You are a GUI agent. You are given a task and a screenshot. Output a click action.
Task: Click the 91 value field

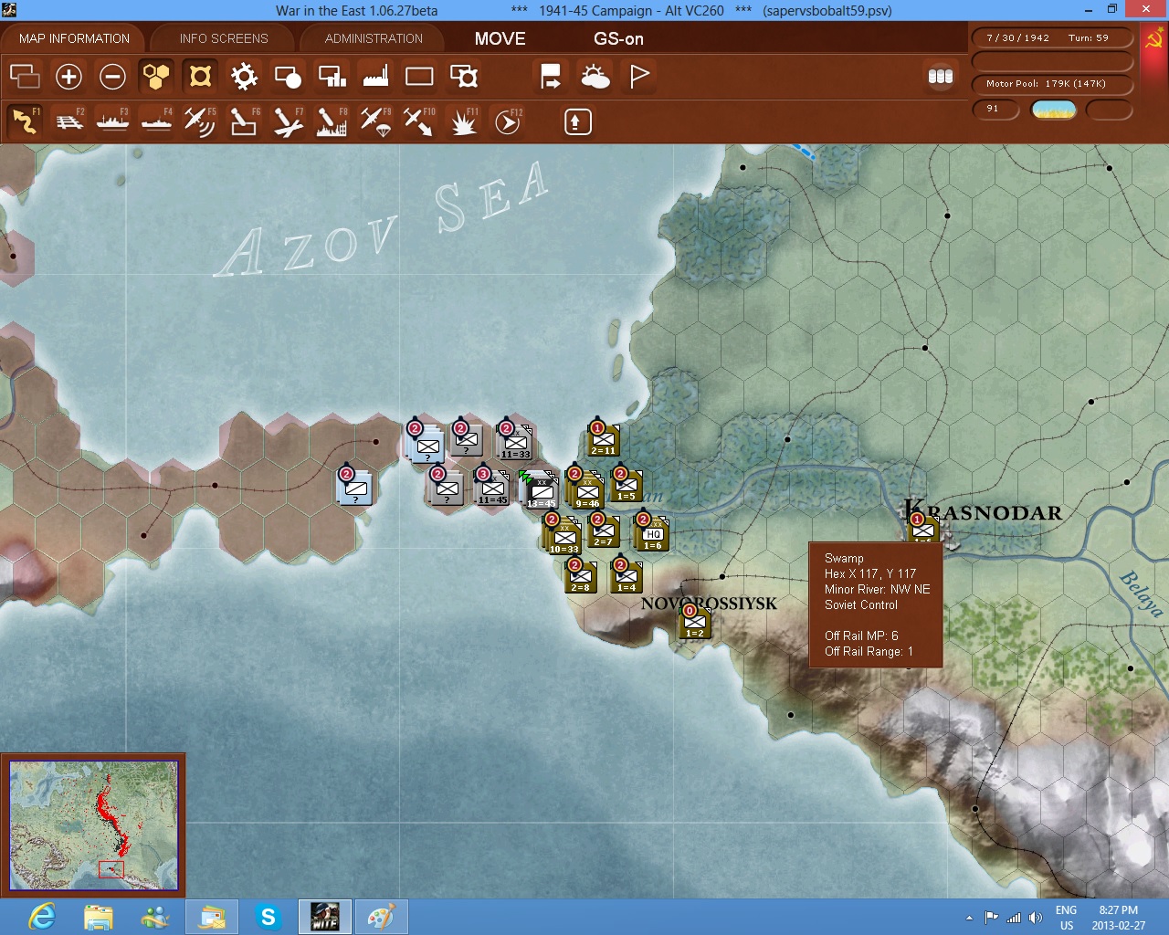click(x=995, y=109)
